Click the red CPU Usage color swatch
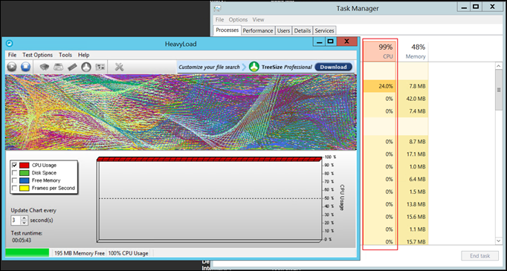 pos(25,165)
